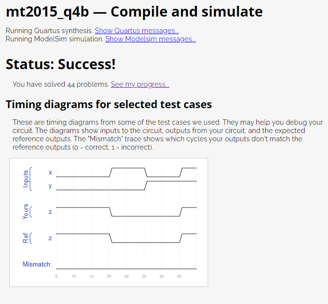Follow the See my progress link
This screenshot has height=304, width=328.
[x=140, y=84]
